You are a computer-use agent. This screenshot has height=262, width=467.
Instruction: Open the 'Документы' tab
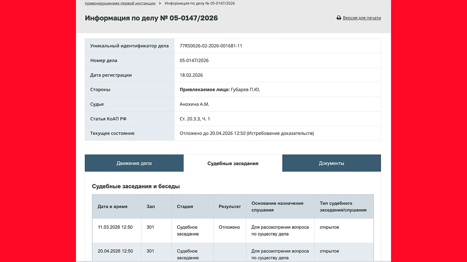331,163
